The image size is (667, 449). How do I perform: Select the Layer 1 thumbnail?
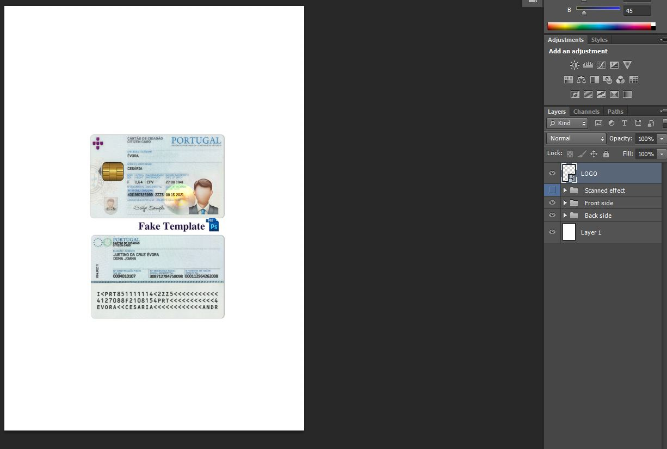pos(569,232)
